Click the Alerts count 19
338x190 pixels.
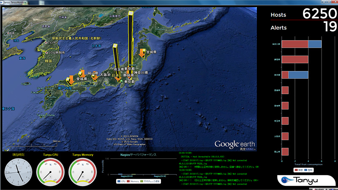coord(330,27)
